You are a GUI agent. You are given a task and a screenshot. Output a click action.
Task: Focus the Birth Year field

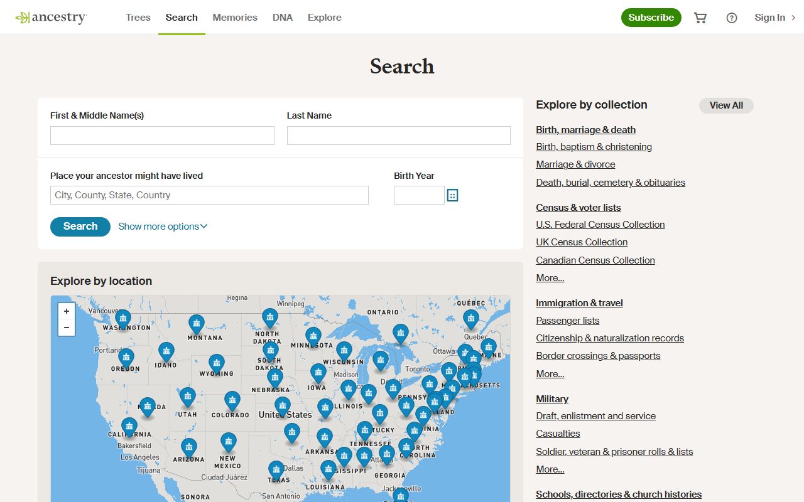[x=419, y=195]
